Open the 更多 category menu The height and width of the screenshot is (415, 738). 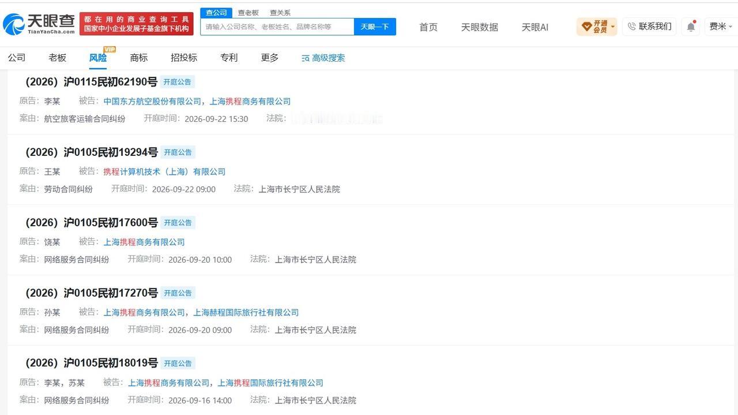[x=270, y=58]
